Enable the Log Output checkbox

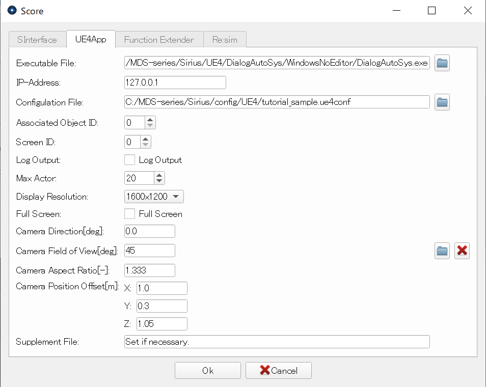tap(129, 160)
